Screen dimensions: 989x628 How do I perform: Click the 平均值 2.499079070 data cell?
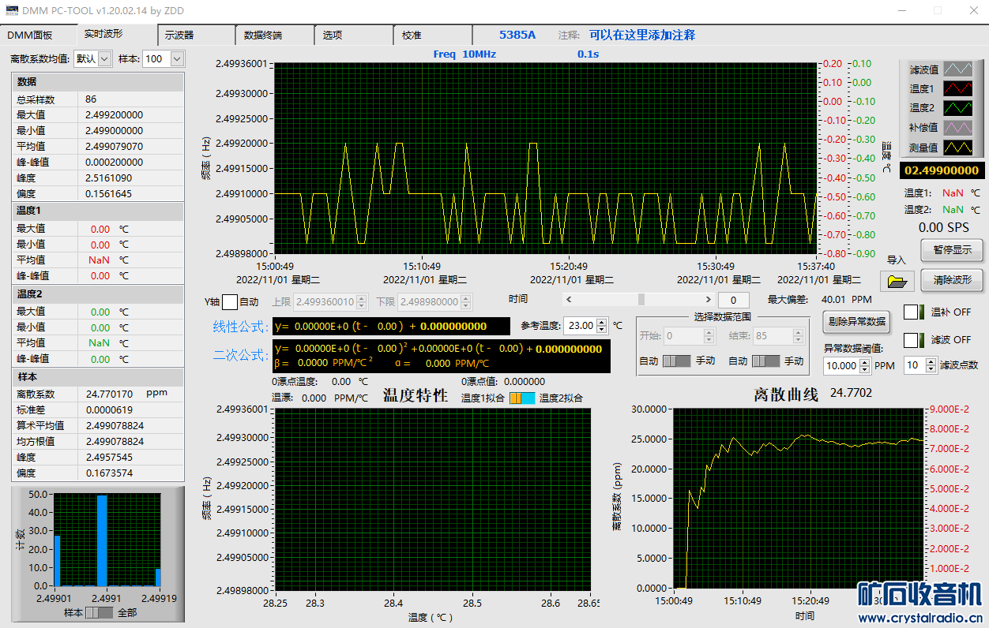(x=130, y=147)
